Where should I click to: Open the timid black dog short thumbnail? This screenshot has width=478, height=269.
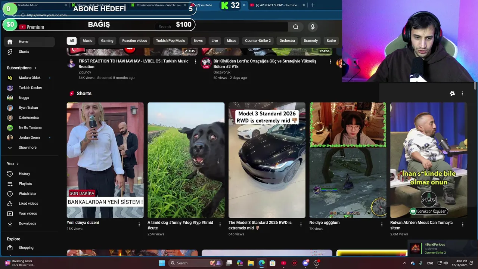(186, 160)
